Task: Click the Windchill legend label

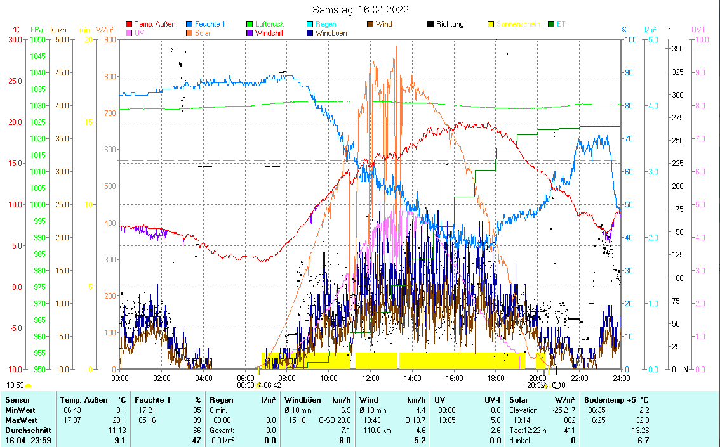Action: tap(269, 33)
